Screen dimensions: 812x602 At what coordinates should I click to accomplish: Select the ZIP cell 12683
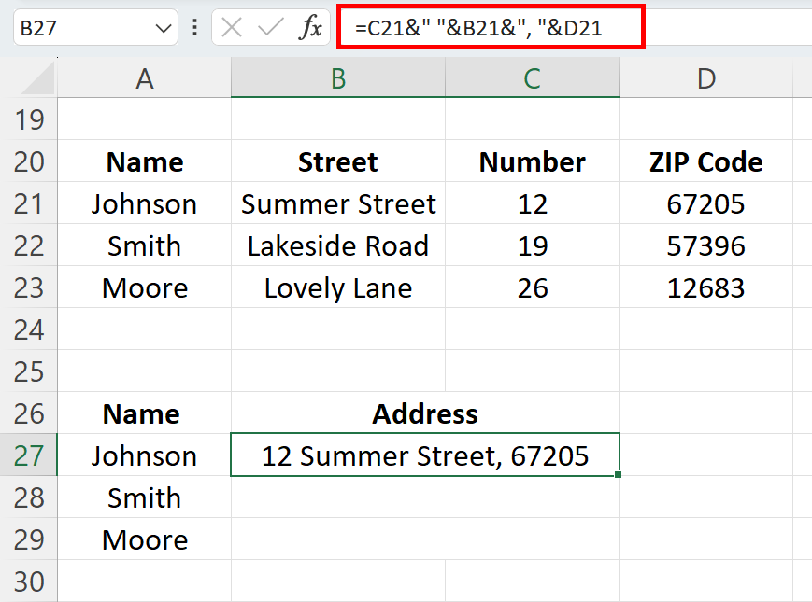pos(705,287)
